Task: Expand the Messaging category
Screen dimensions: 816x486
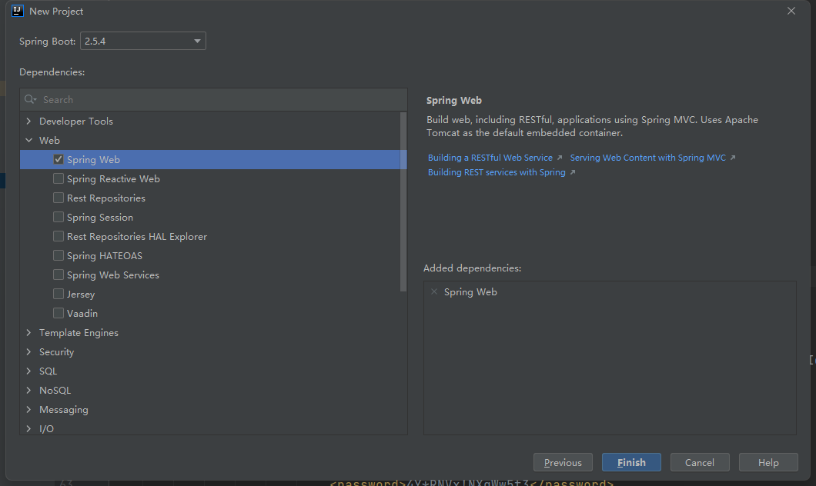Action: 28,410
